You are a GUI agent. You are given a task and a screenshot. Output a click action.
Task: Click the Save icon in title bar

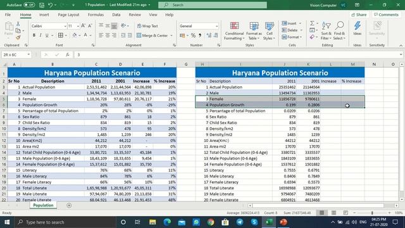point(42,5)
